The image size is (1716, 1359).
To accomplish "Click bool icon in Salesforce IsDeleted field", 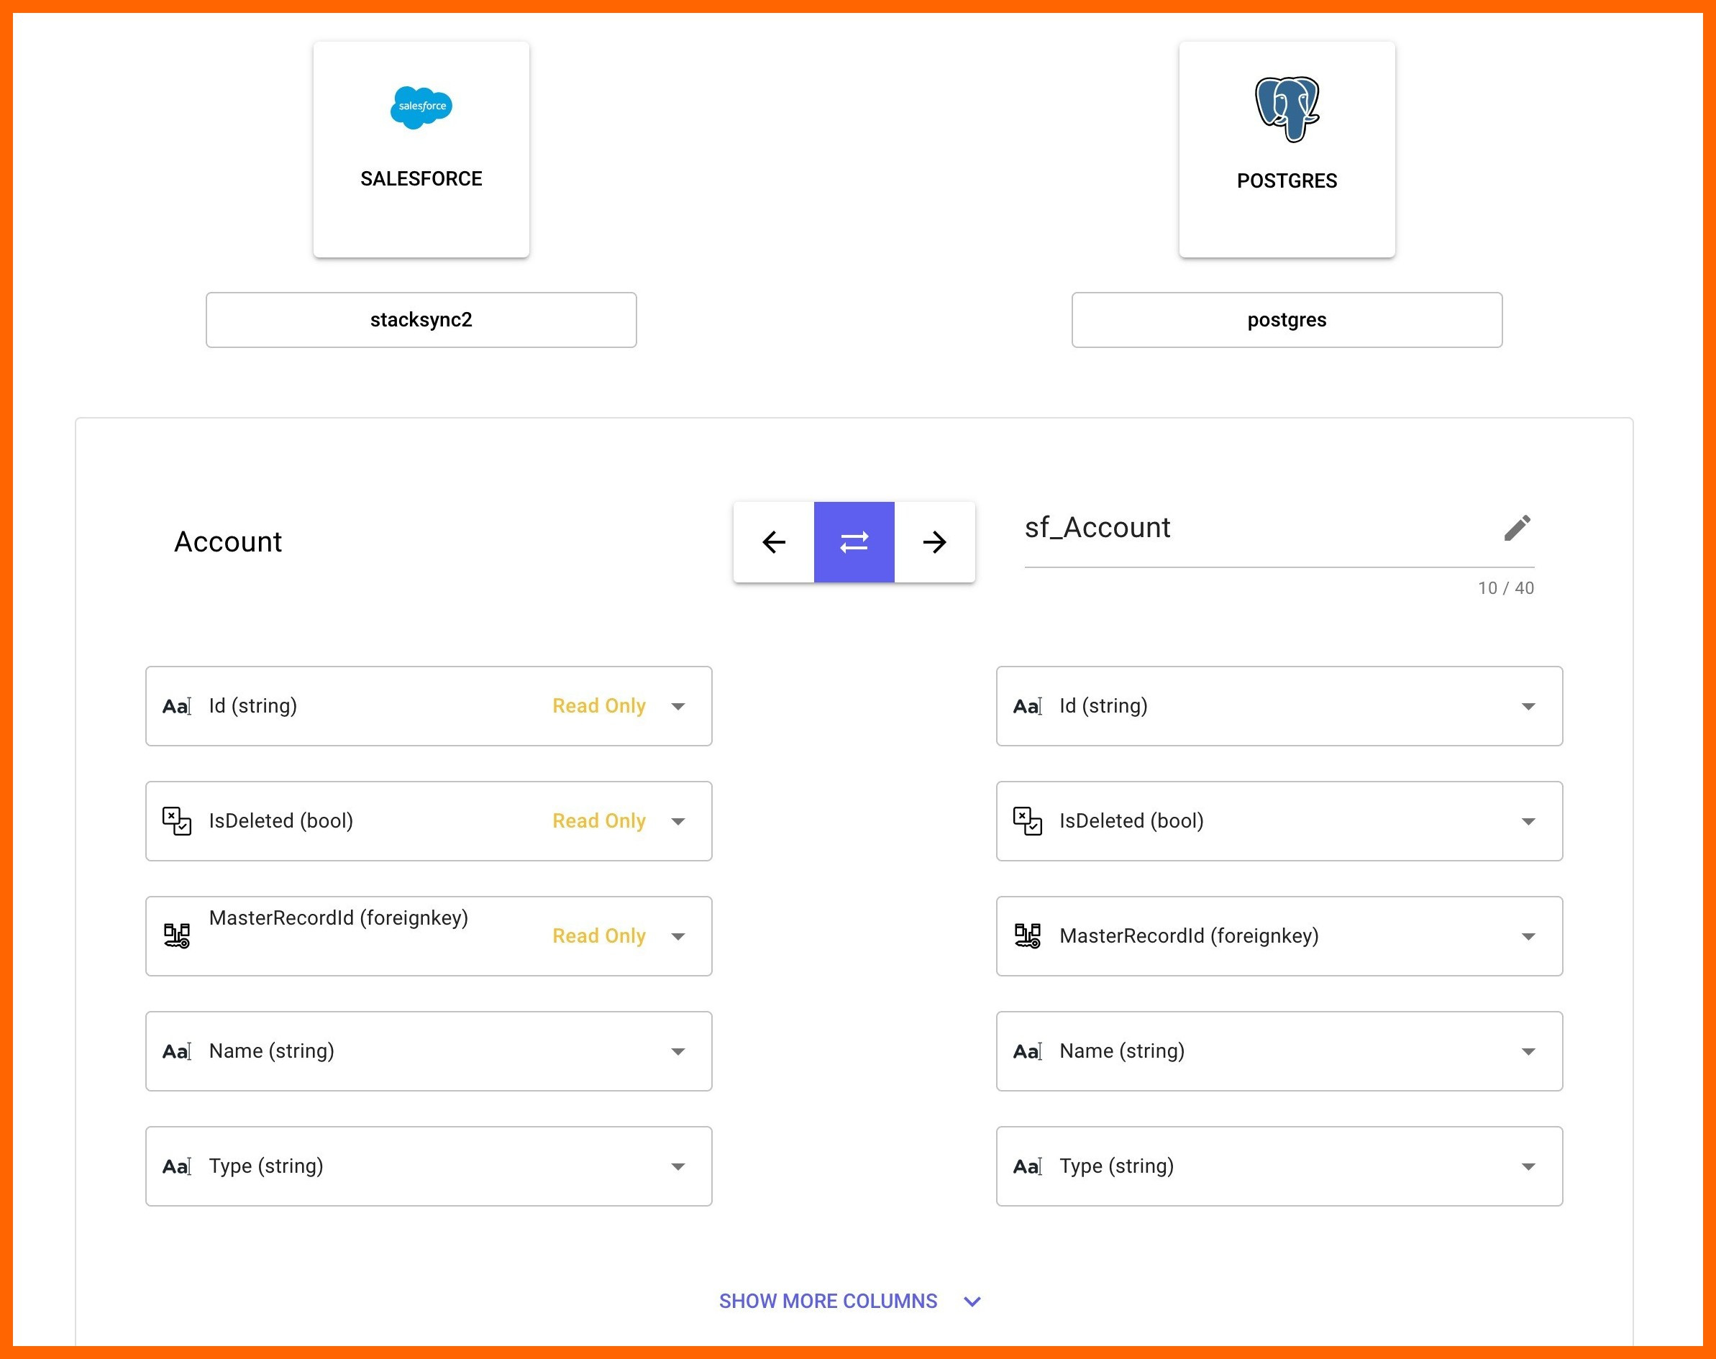I will pyautogui.click(x=177, y=820).
